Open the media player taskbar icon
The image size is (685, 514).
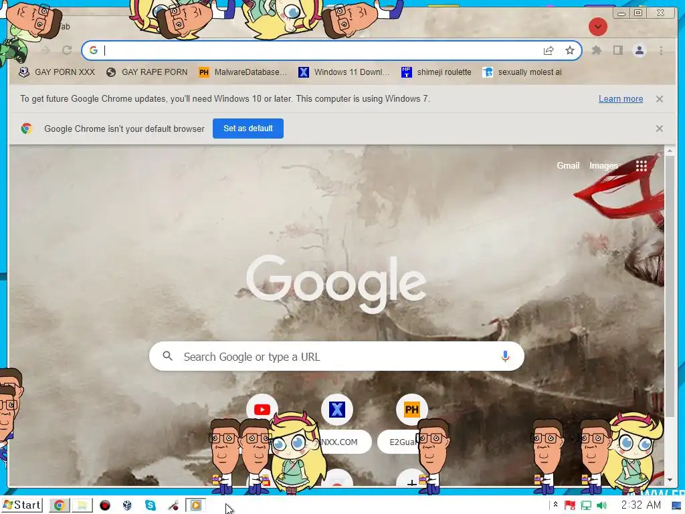pos(196,506)
